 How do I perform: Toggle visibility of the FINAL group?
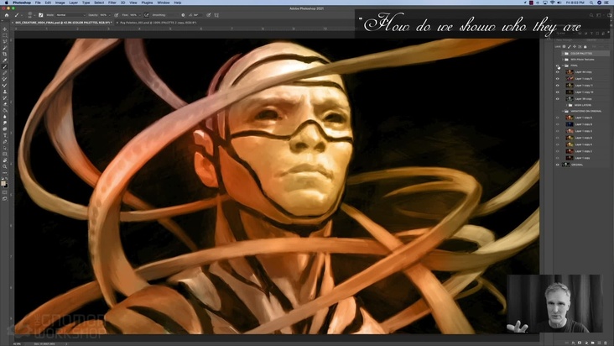[558, 66]
